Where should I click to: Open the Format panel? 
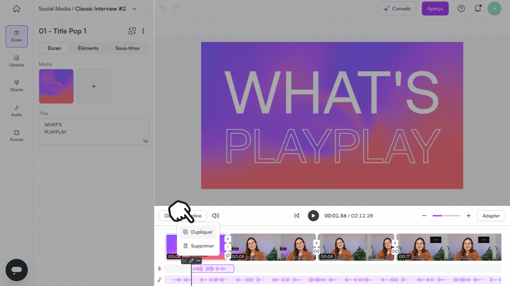click(16, 136)
